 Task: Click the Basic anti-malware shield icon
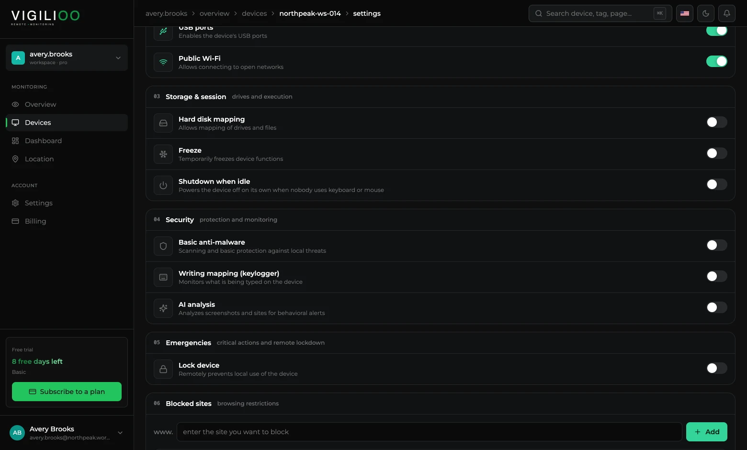tap(163, 246)
